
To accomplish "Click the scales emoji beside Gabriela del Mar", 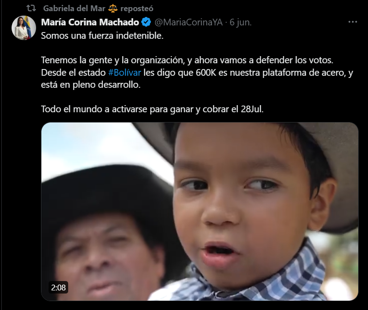I will (113, 8).
